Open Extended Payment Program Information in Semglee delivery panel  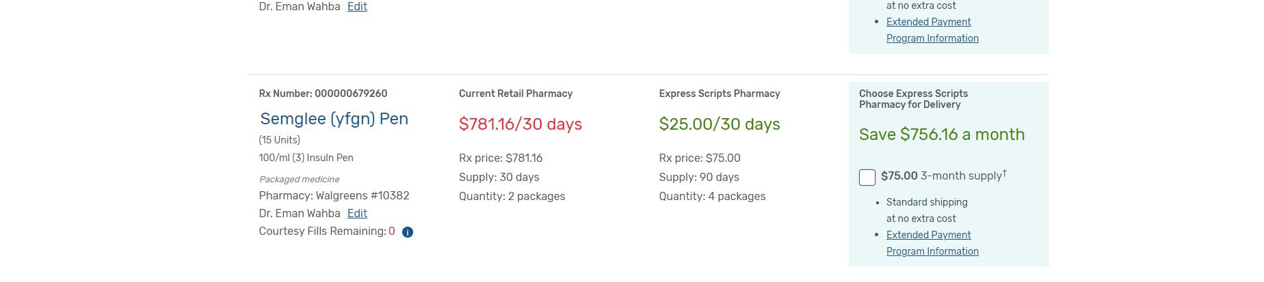pyautogui.click(x=932, y=243)
